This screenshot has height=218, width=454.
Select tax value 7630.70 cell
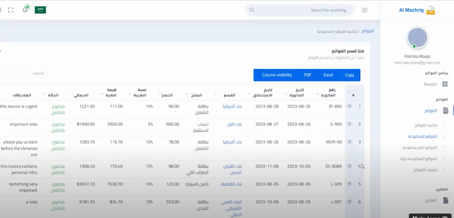[115, 184]
